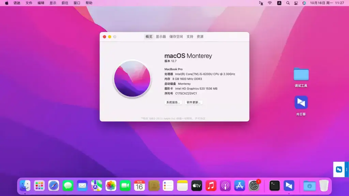Viewport: 349px width, 196px height.
Task: Open Finder from the Dock
Action: click(x=25, y=185)
